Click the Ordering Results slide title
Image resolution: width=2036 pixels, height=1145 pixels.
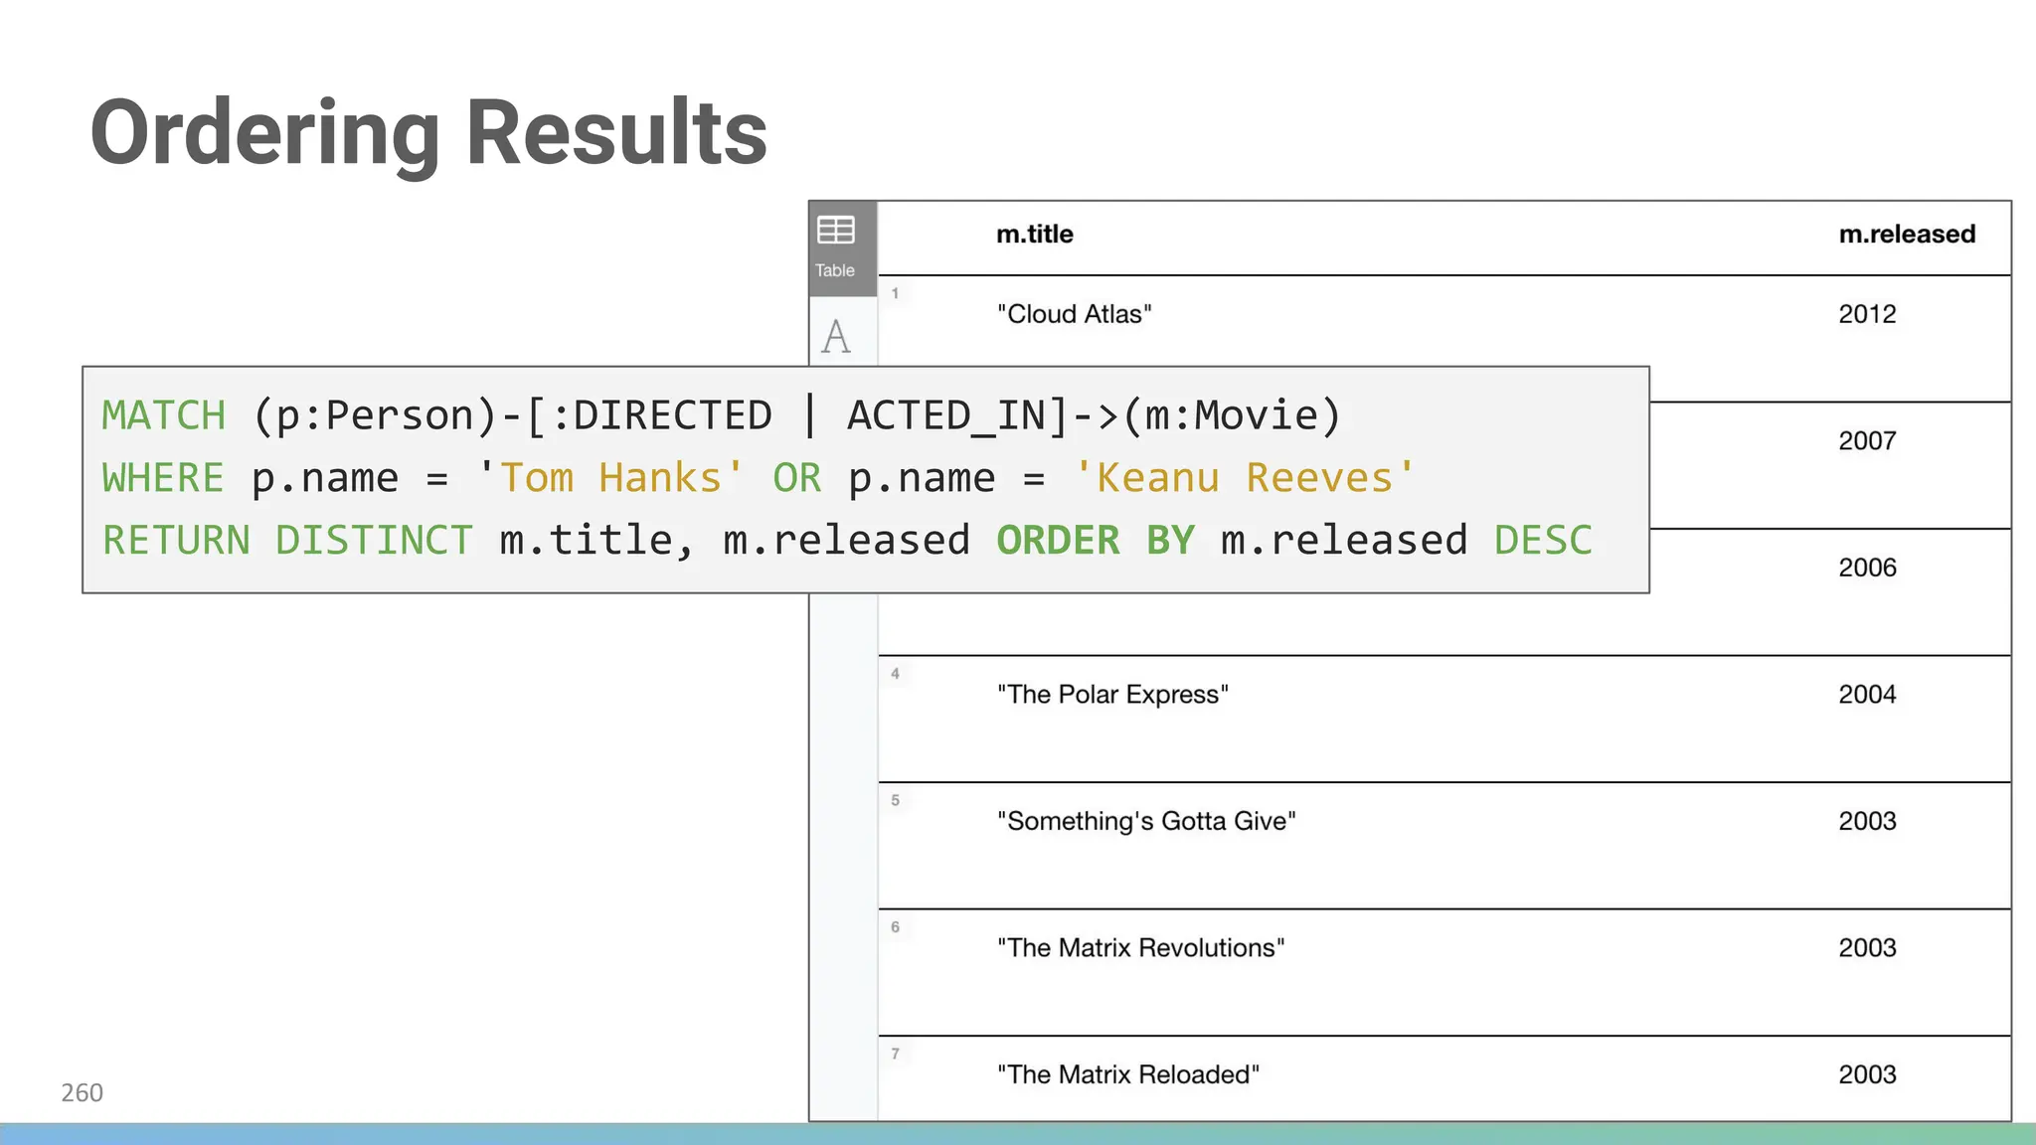point(428,134)
